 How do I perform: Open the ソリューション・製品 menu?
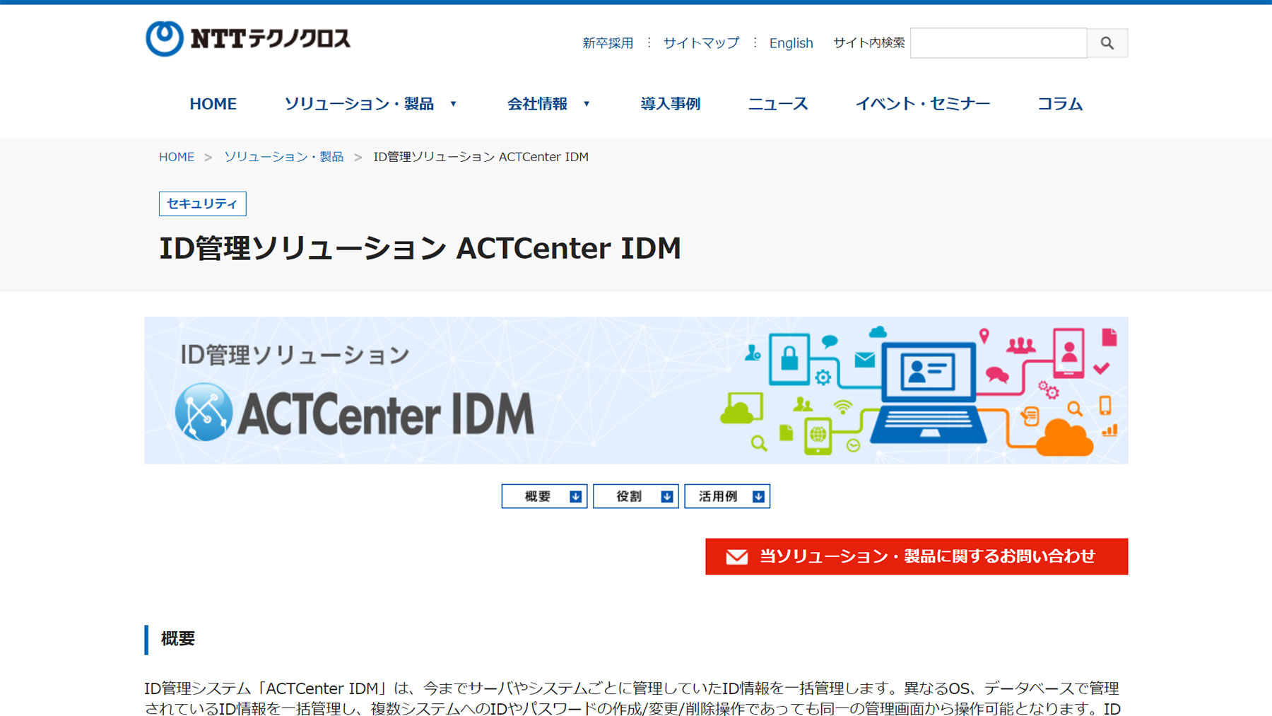(x=359, y=104)
